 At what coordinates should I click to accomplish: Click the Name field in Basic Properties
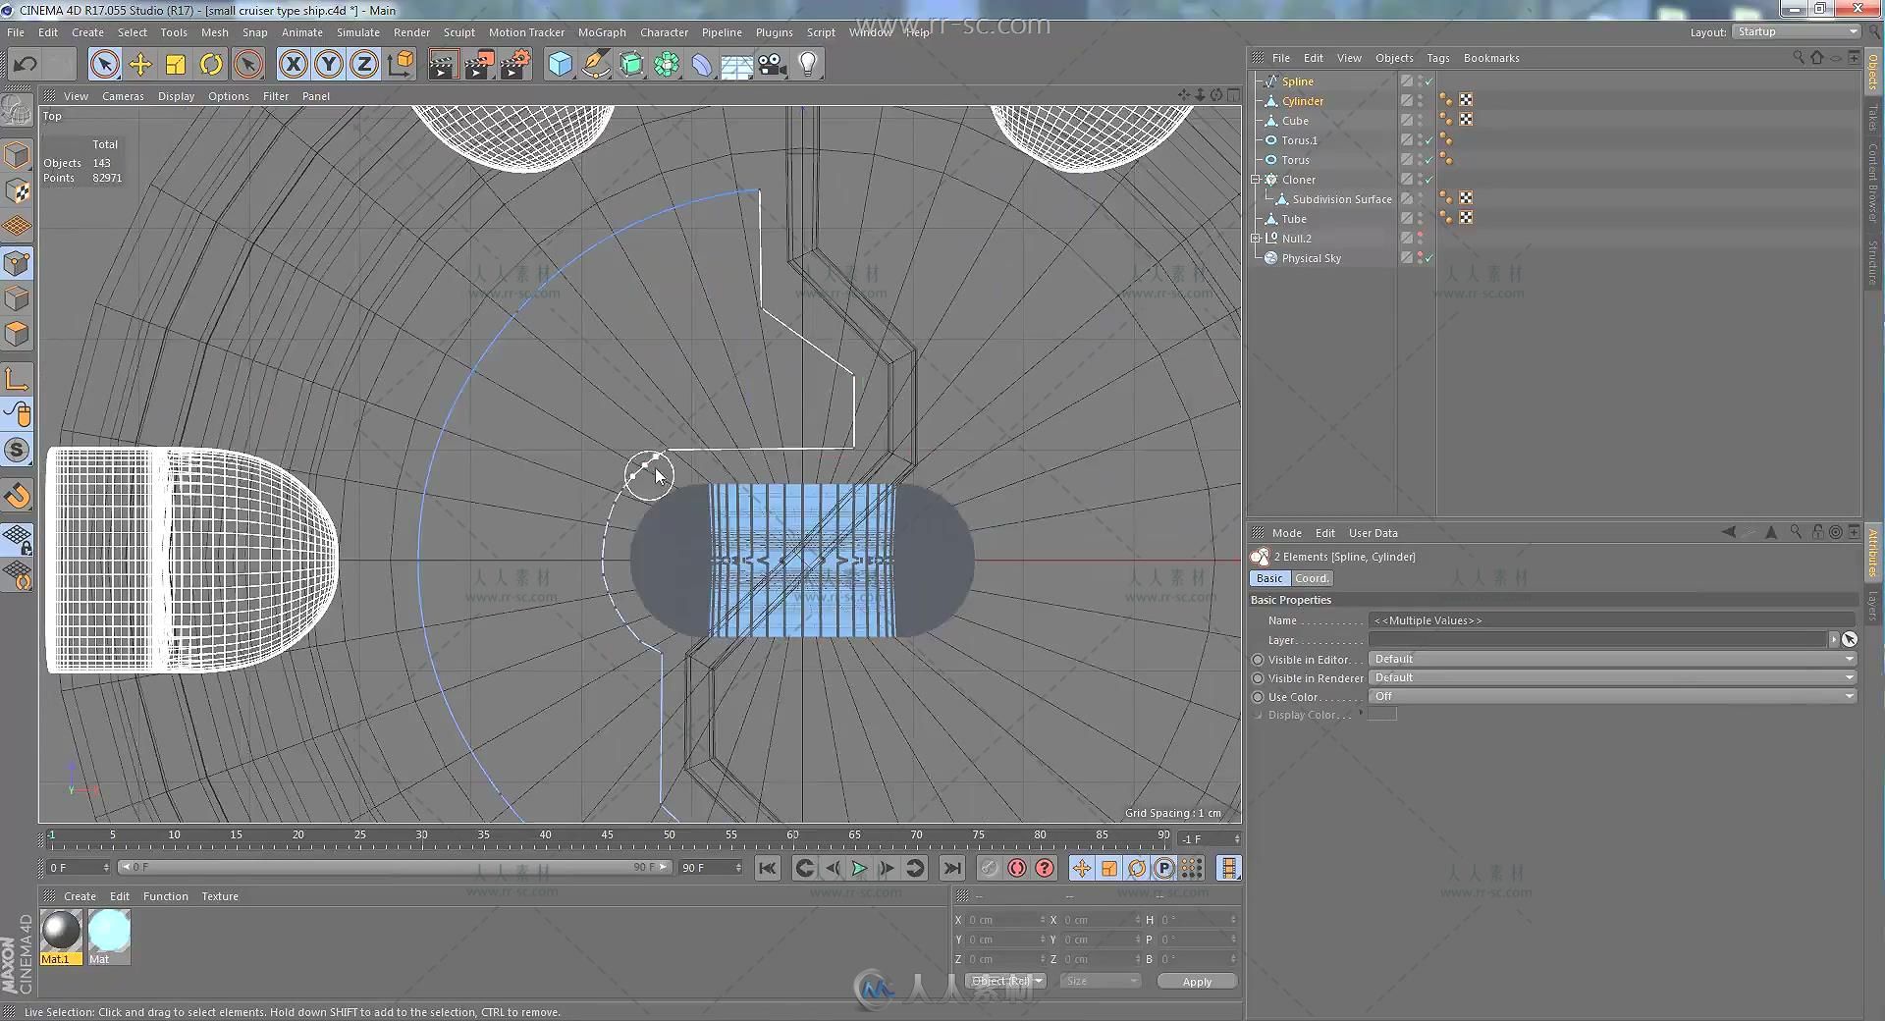1612,620
